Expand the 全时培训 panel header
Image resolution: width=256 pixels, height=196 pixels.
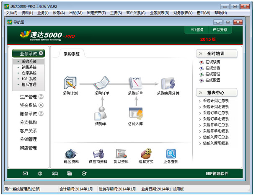[x=217, y=54]
